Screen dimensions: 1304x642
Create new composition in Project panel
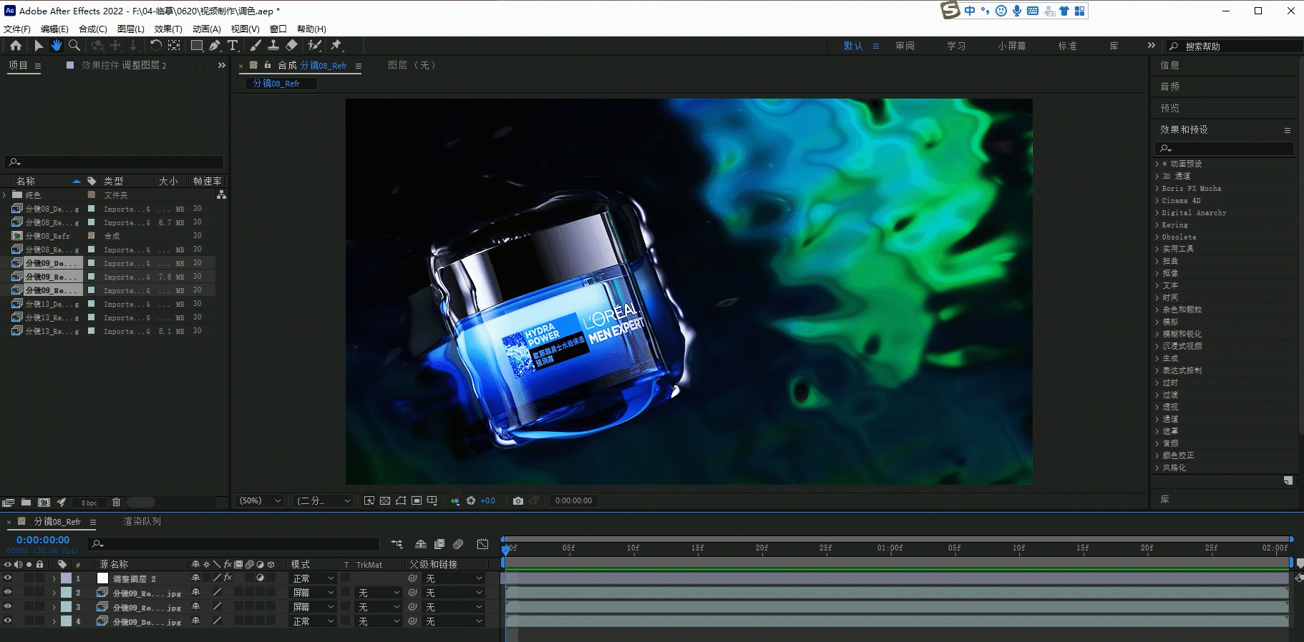44,502
